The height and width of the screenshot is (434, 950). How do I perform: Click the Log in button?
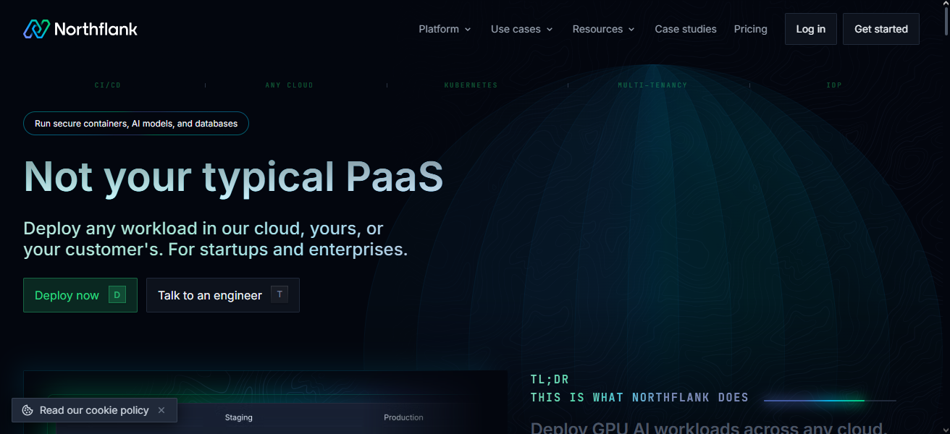[810, 29]
